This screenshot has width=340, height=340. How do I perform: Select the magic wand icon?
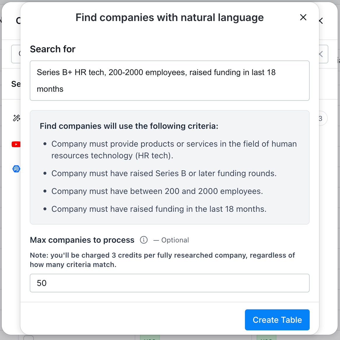pyautogui.click(x=16, y=118)
